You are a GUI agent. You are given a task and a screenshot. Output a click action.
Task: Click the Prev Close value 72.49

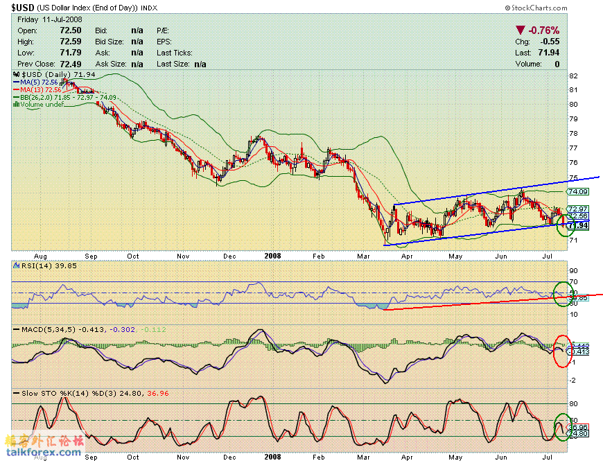pos(71,64)
